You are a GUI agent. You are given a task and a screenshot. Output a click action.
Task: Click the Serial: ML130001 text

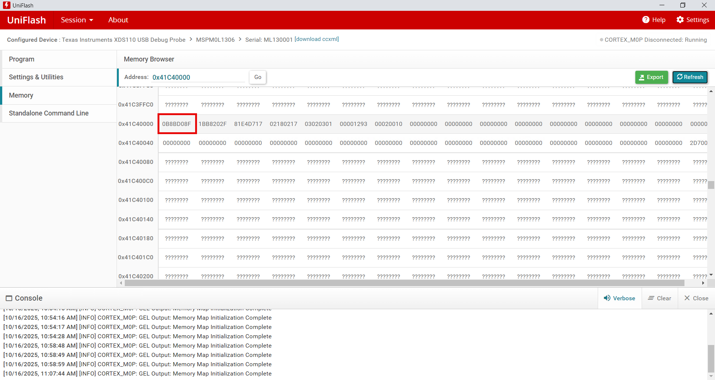pos(269,40)
